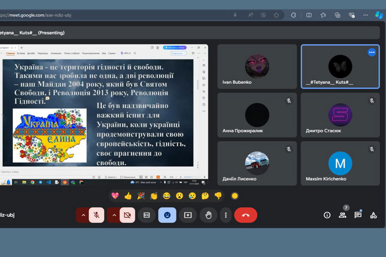Viewport: 386px width, 257px height.
Task: Raise hand in the meeting
Action: [208, 215]
